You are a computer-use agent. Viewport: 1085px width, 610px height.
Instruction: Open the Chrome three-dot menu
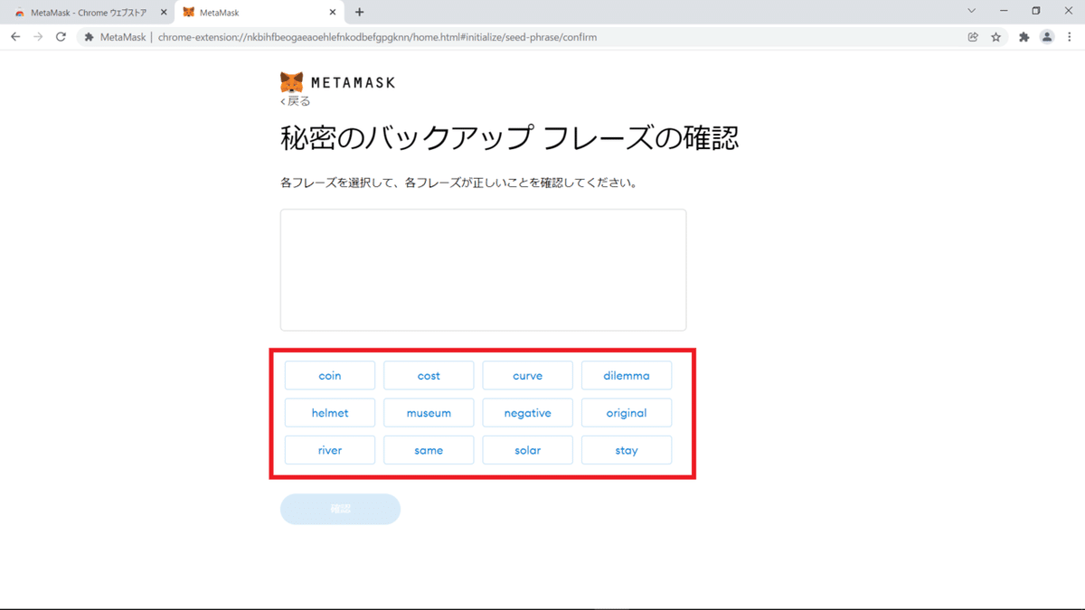pos(1069,37)
